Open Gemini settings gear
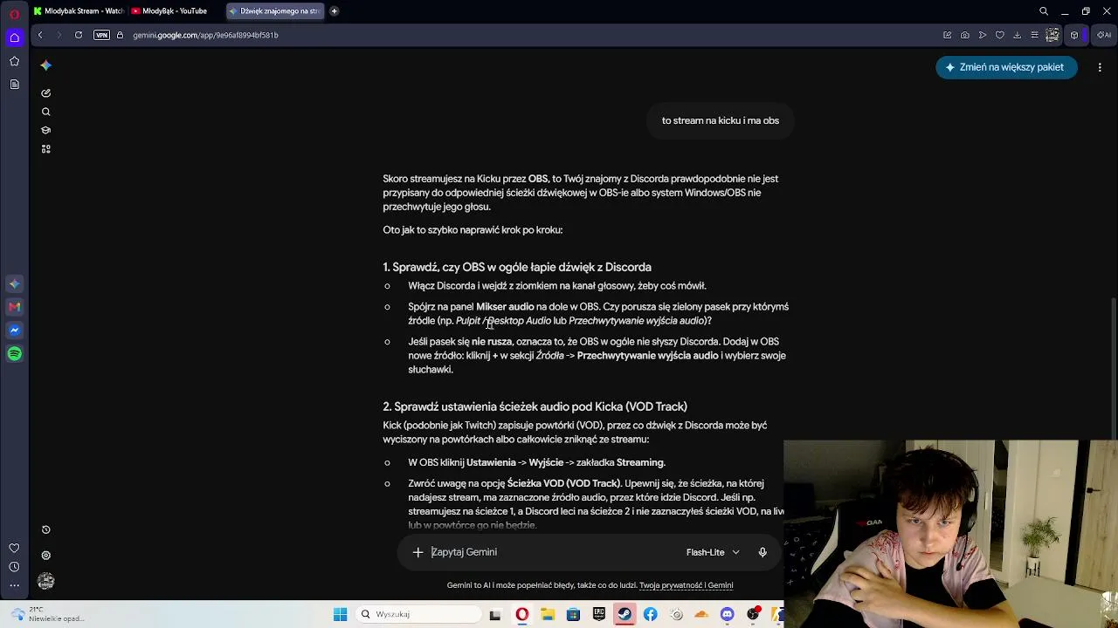This screenshot has height=628, width=1118. pyautogui.click(x=45, y=555)
